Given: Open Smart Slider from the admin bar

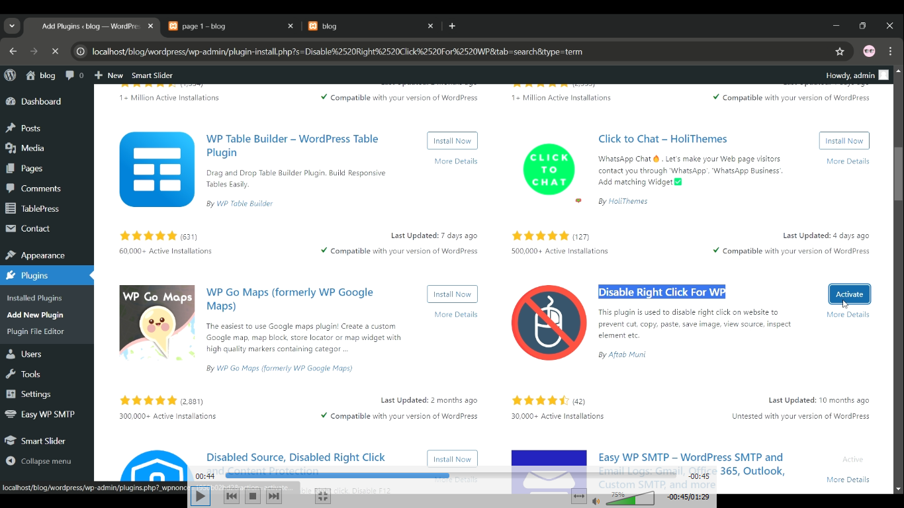Looking at the screenshot, I should pyautogui.click(x=152, y=75).
